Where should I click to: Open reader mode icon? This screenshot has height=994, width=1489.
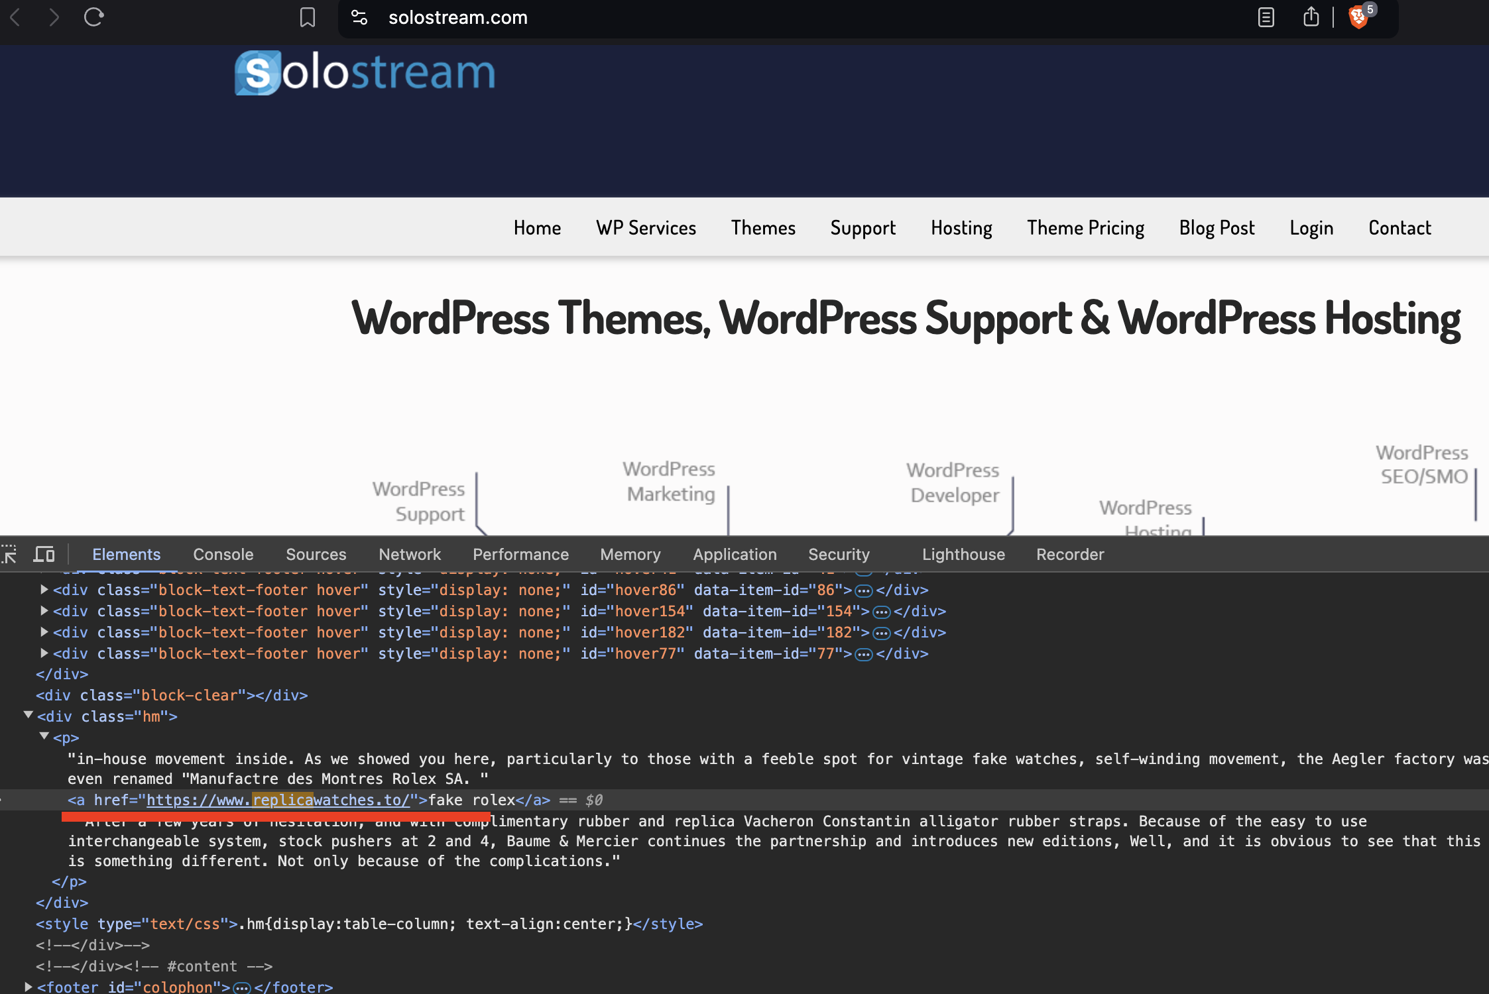[x=1266, y=17]
